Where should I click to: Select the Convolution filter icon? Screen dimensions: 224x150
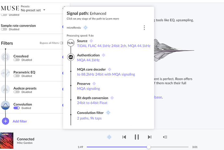tap(6, 106)
